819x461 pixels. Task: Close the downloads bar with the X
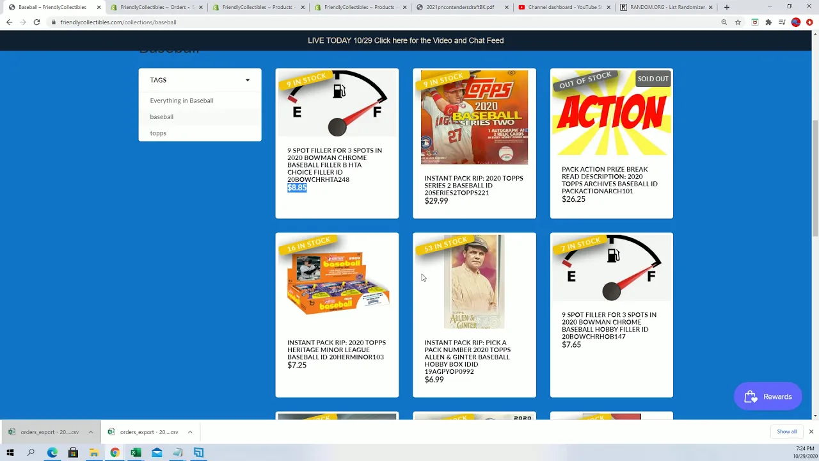[811, 432]
